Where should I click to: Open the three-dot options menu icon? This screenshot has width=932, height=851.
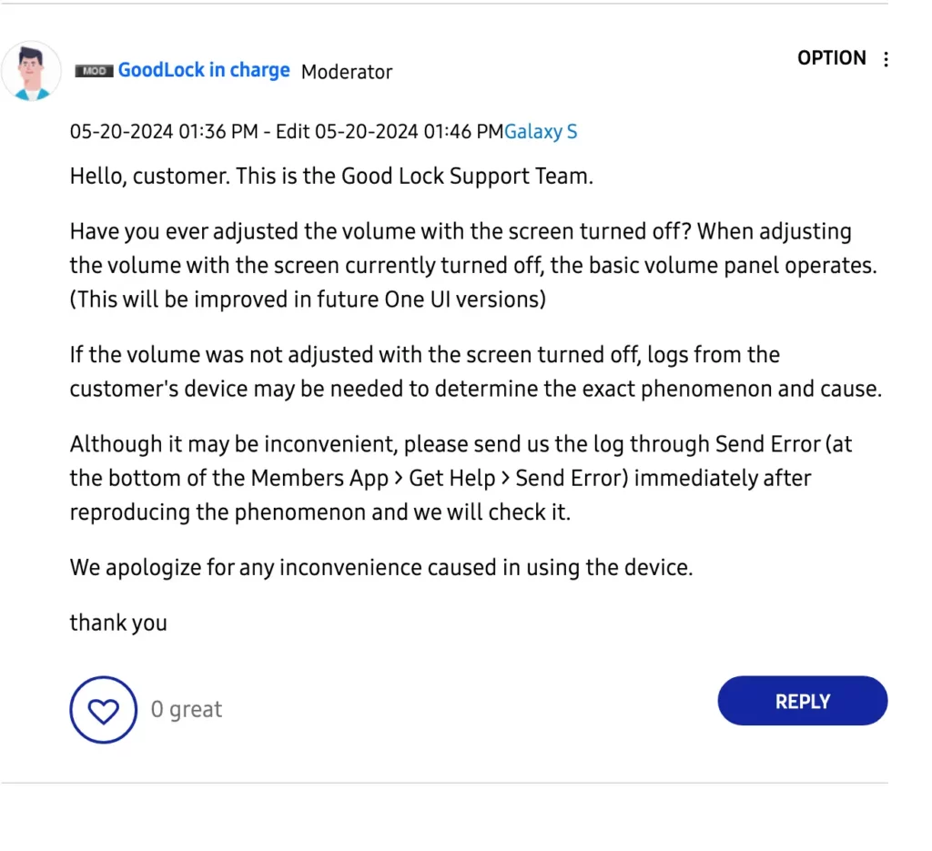[x=886, y=59]
